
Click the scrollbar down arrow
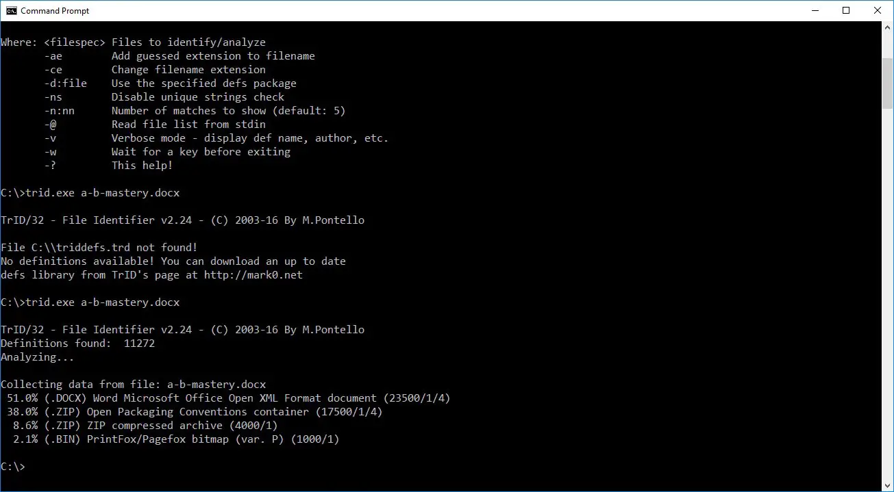[x=887, y=485]
